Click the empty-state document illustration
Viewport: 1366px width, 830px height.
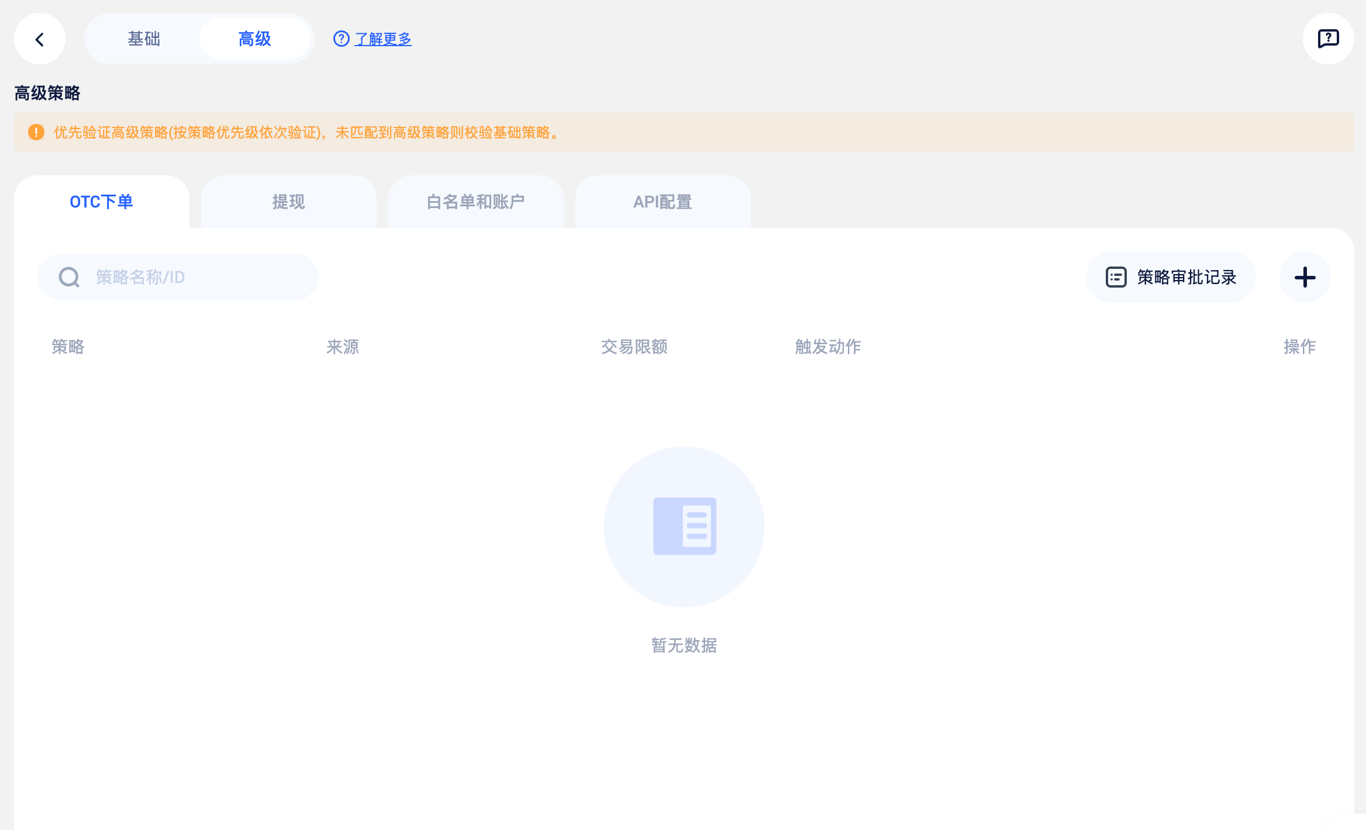point(684,526)
